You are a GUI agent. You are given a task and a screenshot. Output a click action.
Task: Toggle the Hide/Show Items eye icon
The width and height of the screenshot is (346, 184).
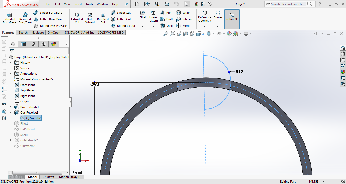[219, 34]
